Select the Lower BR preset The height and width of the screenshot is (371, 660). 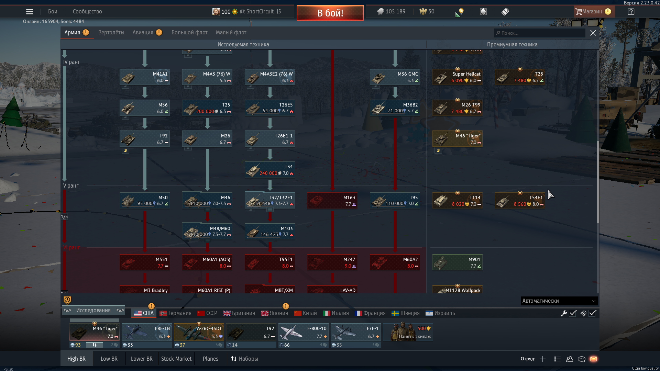coord(142,359)
